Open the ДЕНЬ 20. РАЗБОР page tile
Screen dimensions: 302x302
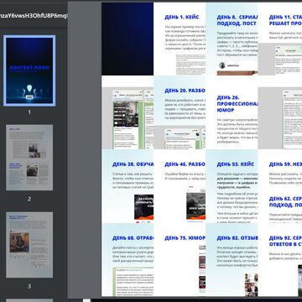point(180,112)
